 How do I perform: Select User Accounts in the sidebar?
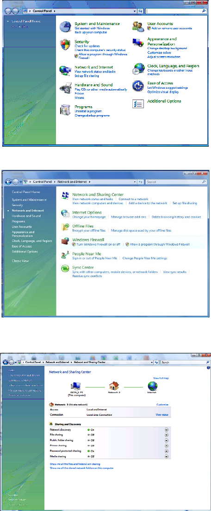click(22, 227)
